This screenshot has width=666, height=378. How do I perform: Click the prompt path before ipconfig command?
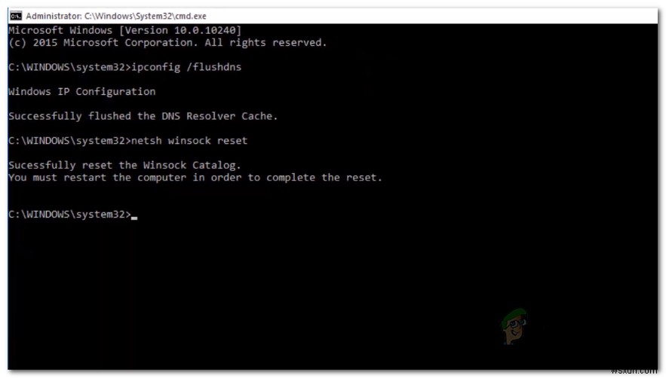click(x=69, y=67)
